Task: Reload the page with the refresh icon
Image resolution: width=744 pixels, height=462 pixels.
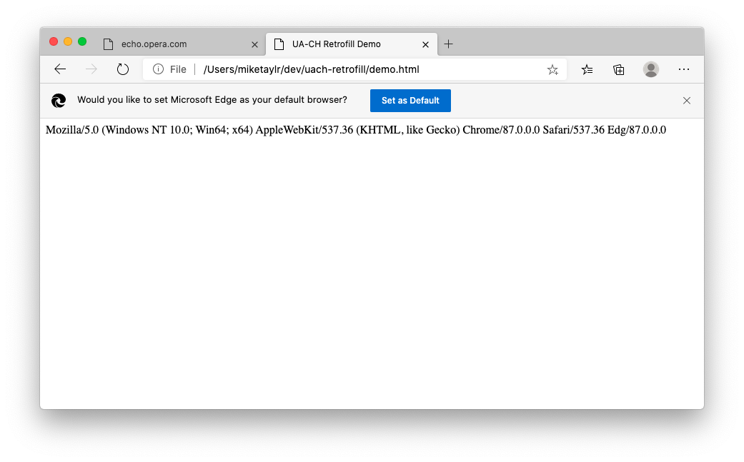Action: 122,69
